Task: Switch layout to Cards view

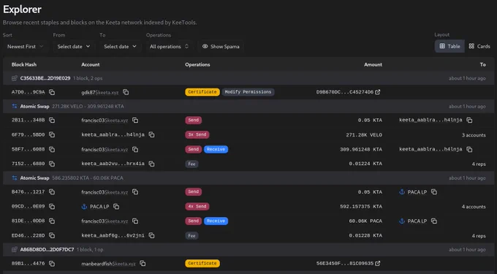Action: coord(479,46)
